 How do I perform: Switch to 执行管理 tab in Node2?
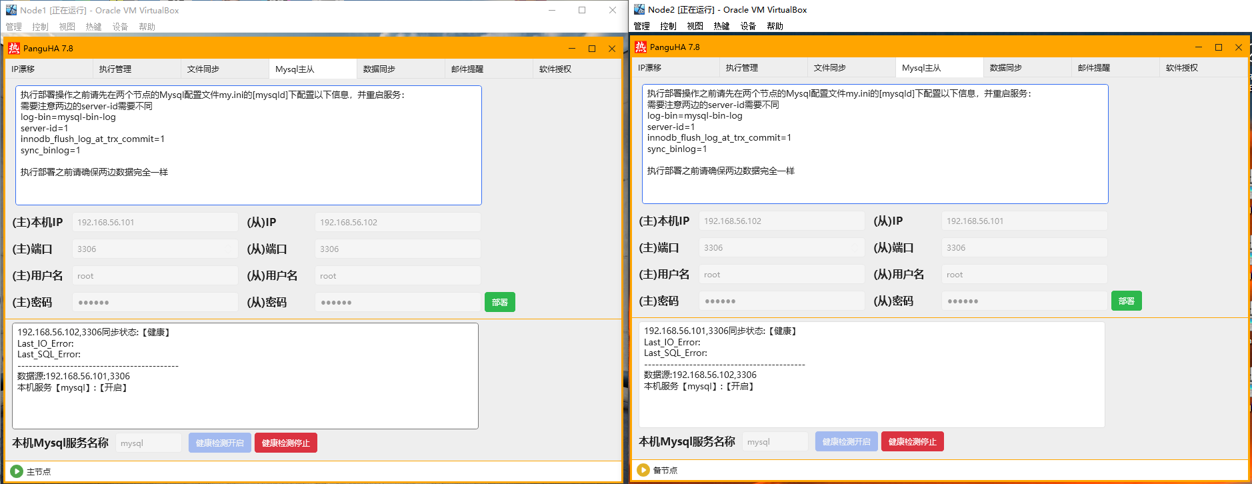[x=763, y=67]
